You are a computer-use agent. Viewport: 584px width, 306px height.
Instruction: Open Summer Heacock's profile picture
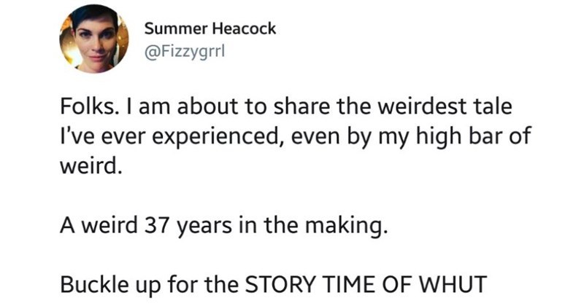pos(93,39)
